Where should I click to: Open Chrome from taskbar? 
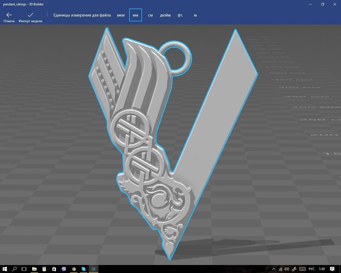74,269
